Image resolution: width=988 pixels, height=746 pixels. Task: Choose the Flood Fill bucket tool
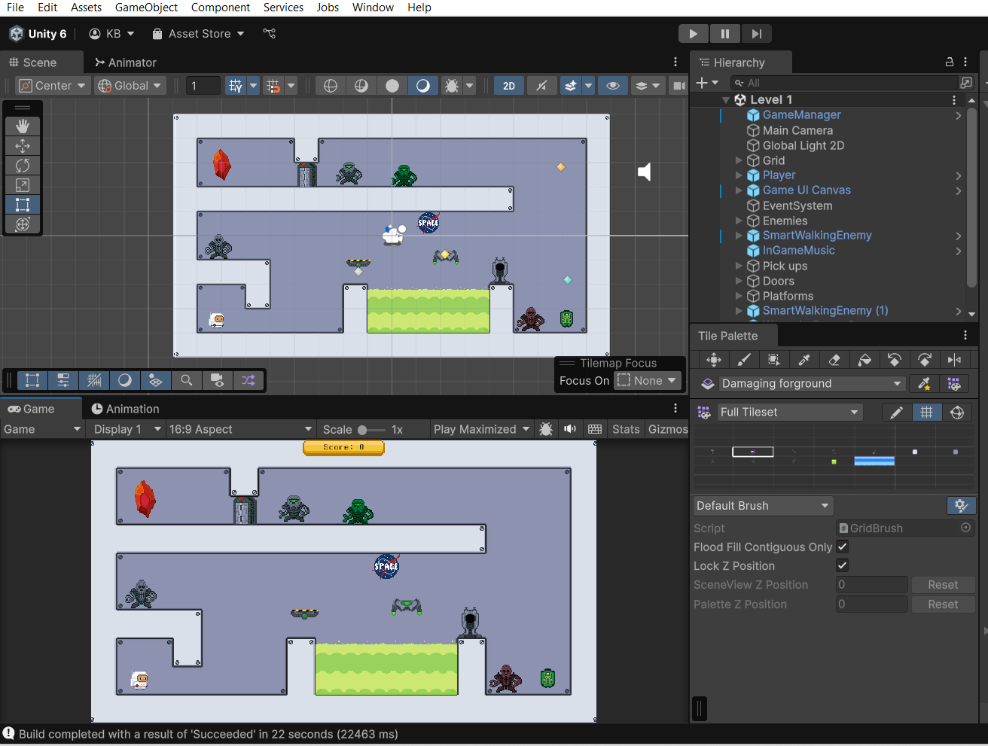864,360
